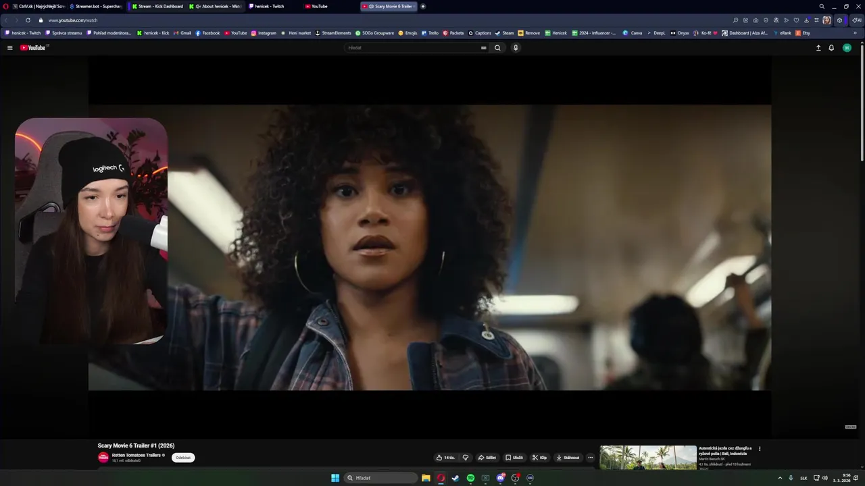Screen dimensions: 865x486
Task: Open Spotify from the taskbar
Action: point(470,478)
